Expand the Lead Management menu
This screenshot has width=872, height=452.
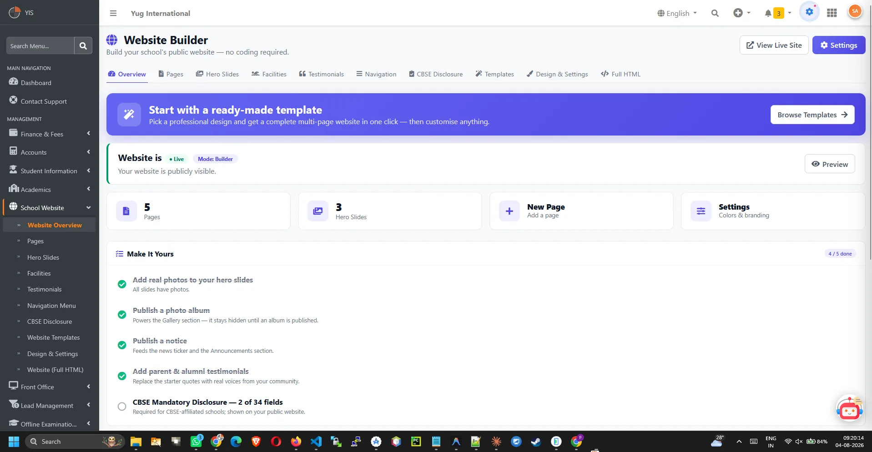click(x=50, y=405)
